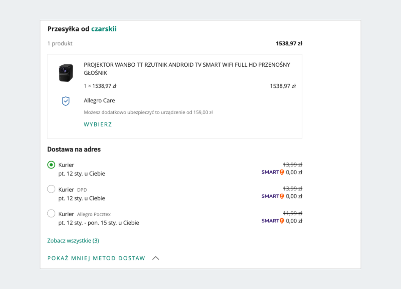
Task: Click the "1 produkt" count label
Action: [60, 43]
